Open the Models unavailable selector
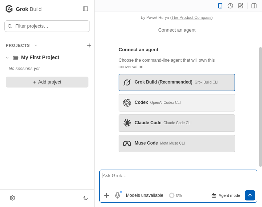 (x=144, y=195)
